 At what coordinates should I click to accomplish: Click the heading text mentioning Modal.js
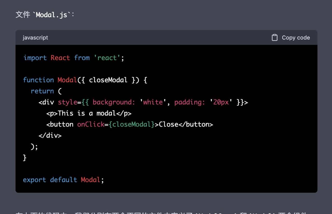(x=45, y=15)
